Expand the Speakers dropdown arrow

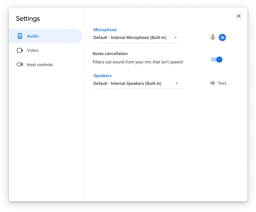click(177, 84)
